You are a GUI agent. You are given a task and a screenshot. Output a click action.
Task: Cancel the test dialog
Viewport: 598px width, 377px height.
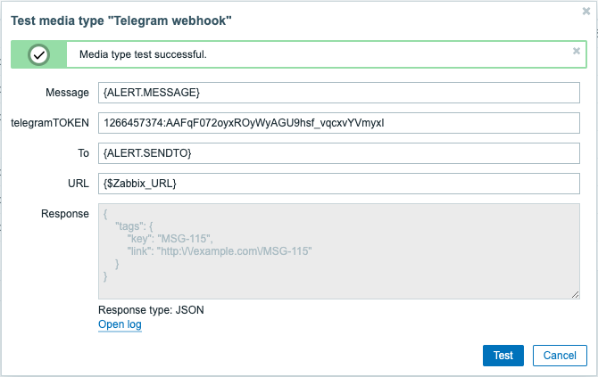tap(560, 356)
